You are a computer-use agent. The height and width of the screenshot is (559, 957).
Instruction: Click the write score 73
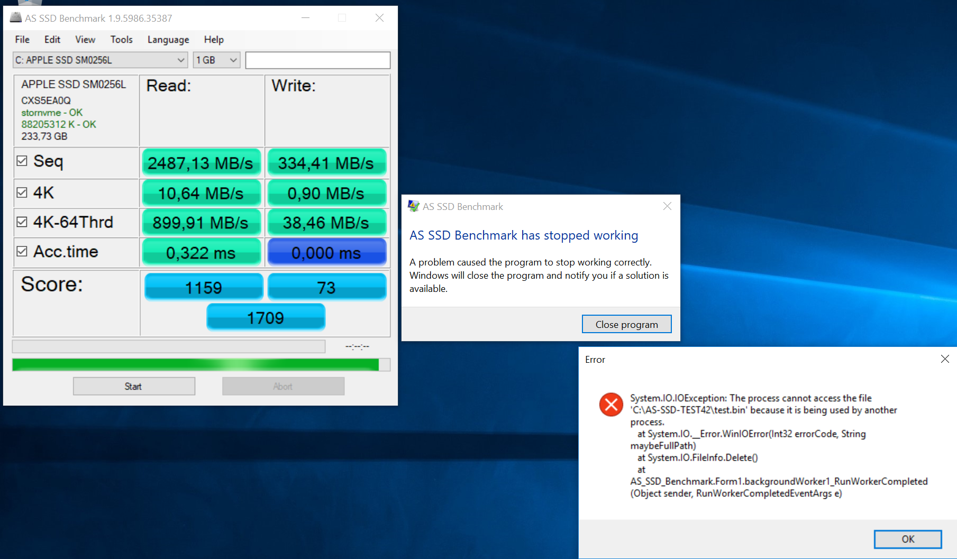(326, 287)
